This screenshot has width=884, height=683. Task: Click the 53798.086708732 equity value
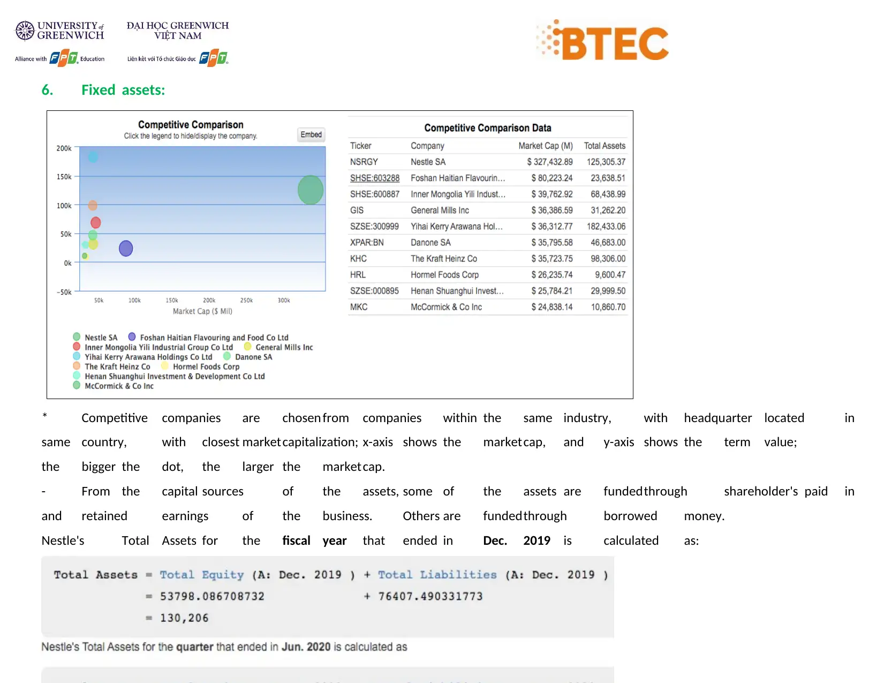(x=212, y=596)
